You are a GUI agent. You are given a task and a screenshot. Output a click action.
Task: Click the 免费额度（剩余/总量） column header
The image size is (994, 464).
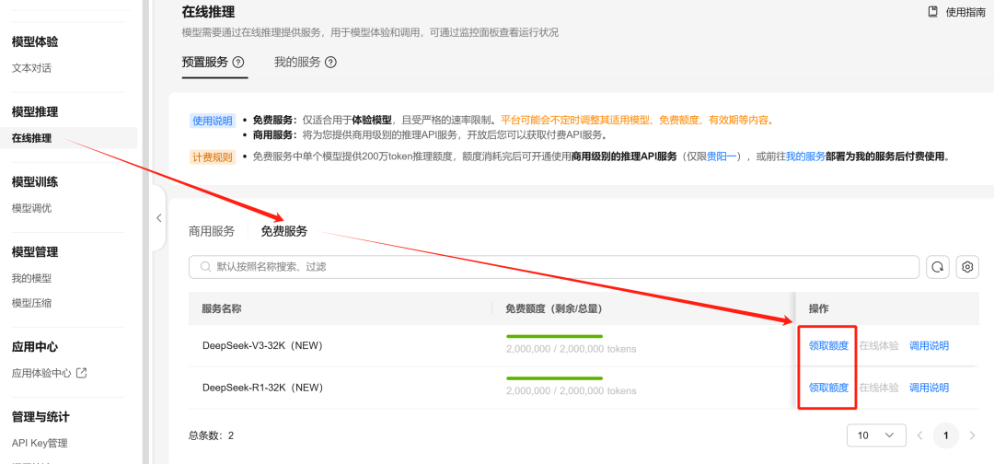pos(553,308)
